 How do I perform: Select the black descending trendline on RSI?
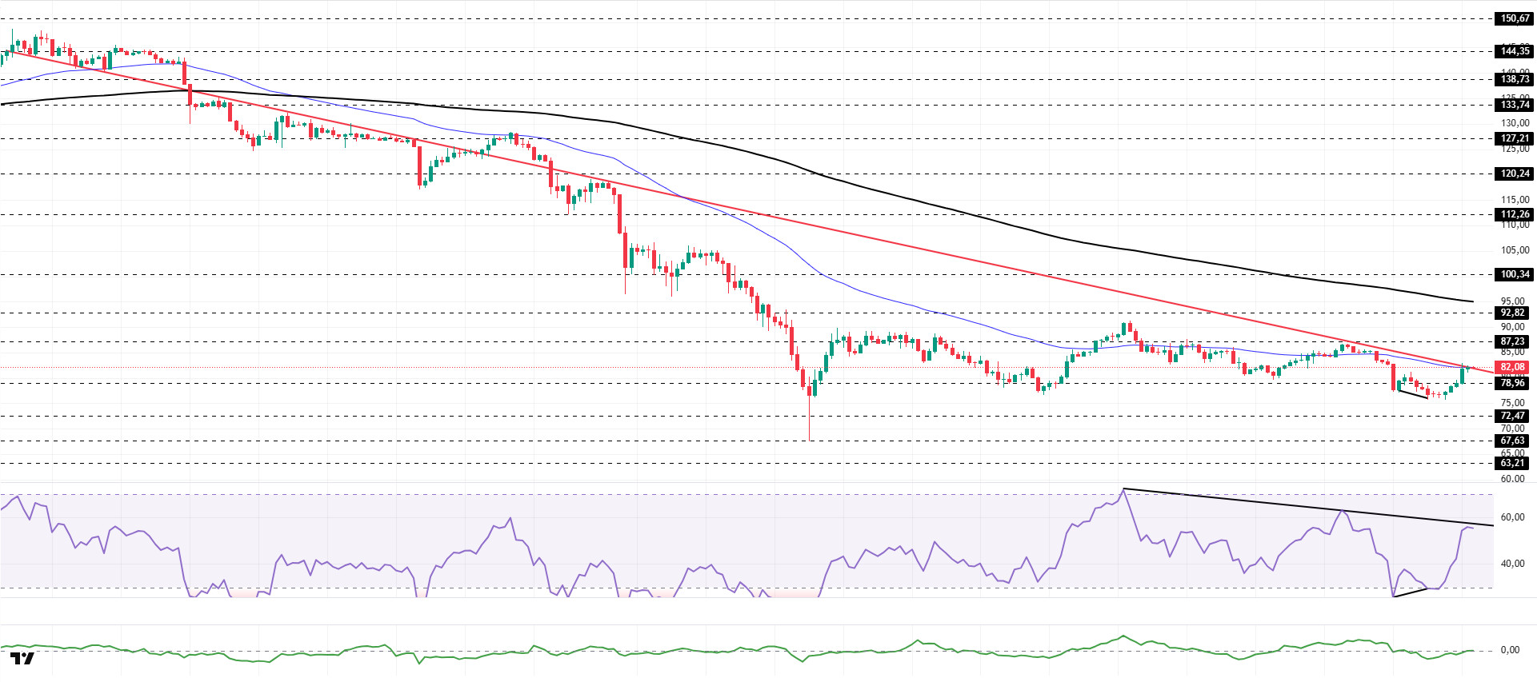1280,505
